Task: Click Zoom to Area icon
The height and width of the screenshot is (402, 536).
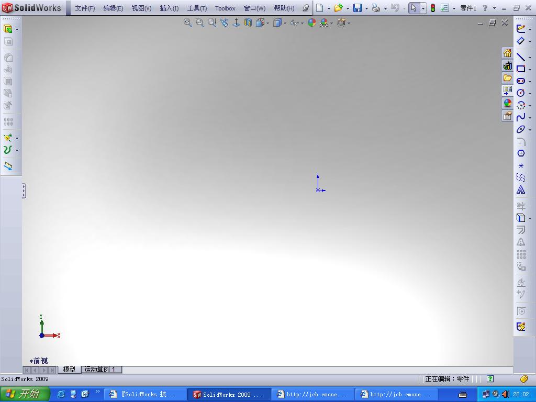Action: coord(199,23)
